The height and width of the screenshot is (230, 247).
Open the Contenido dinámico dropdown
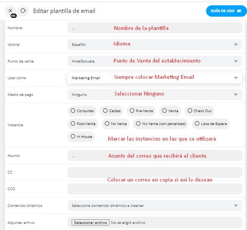(x=155, y=206)
